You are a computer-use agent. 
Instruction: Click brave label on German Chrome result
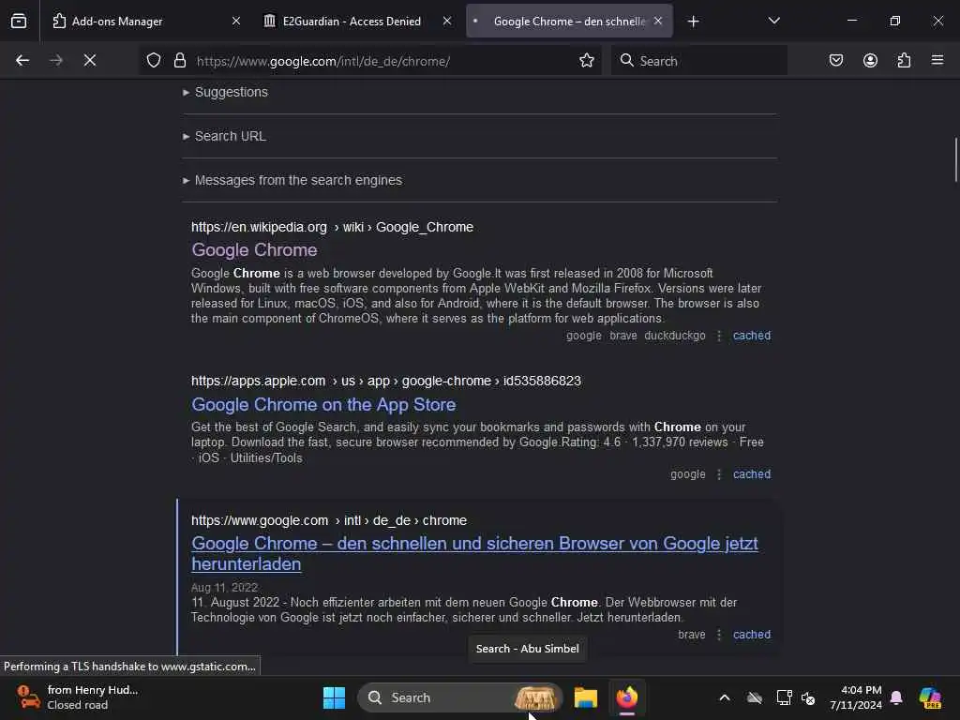(691, 635)
